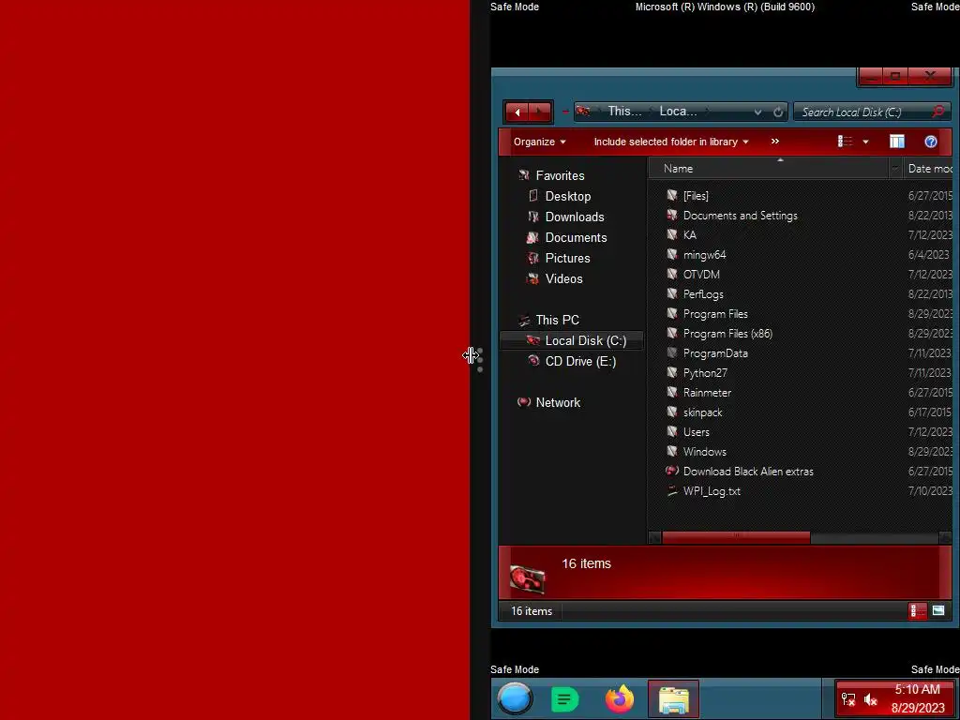The height and width of the screenshot is (720, 960).
Task: Select the Documents and Settings folder
Action: point(741,216)
